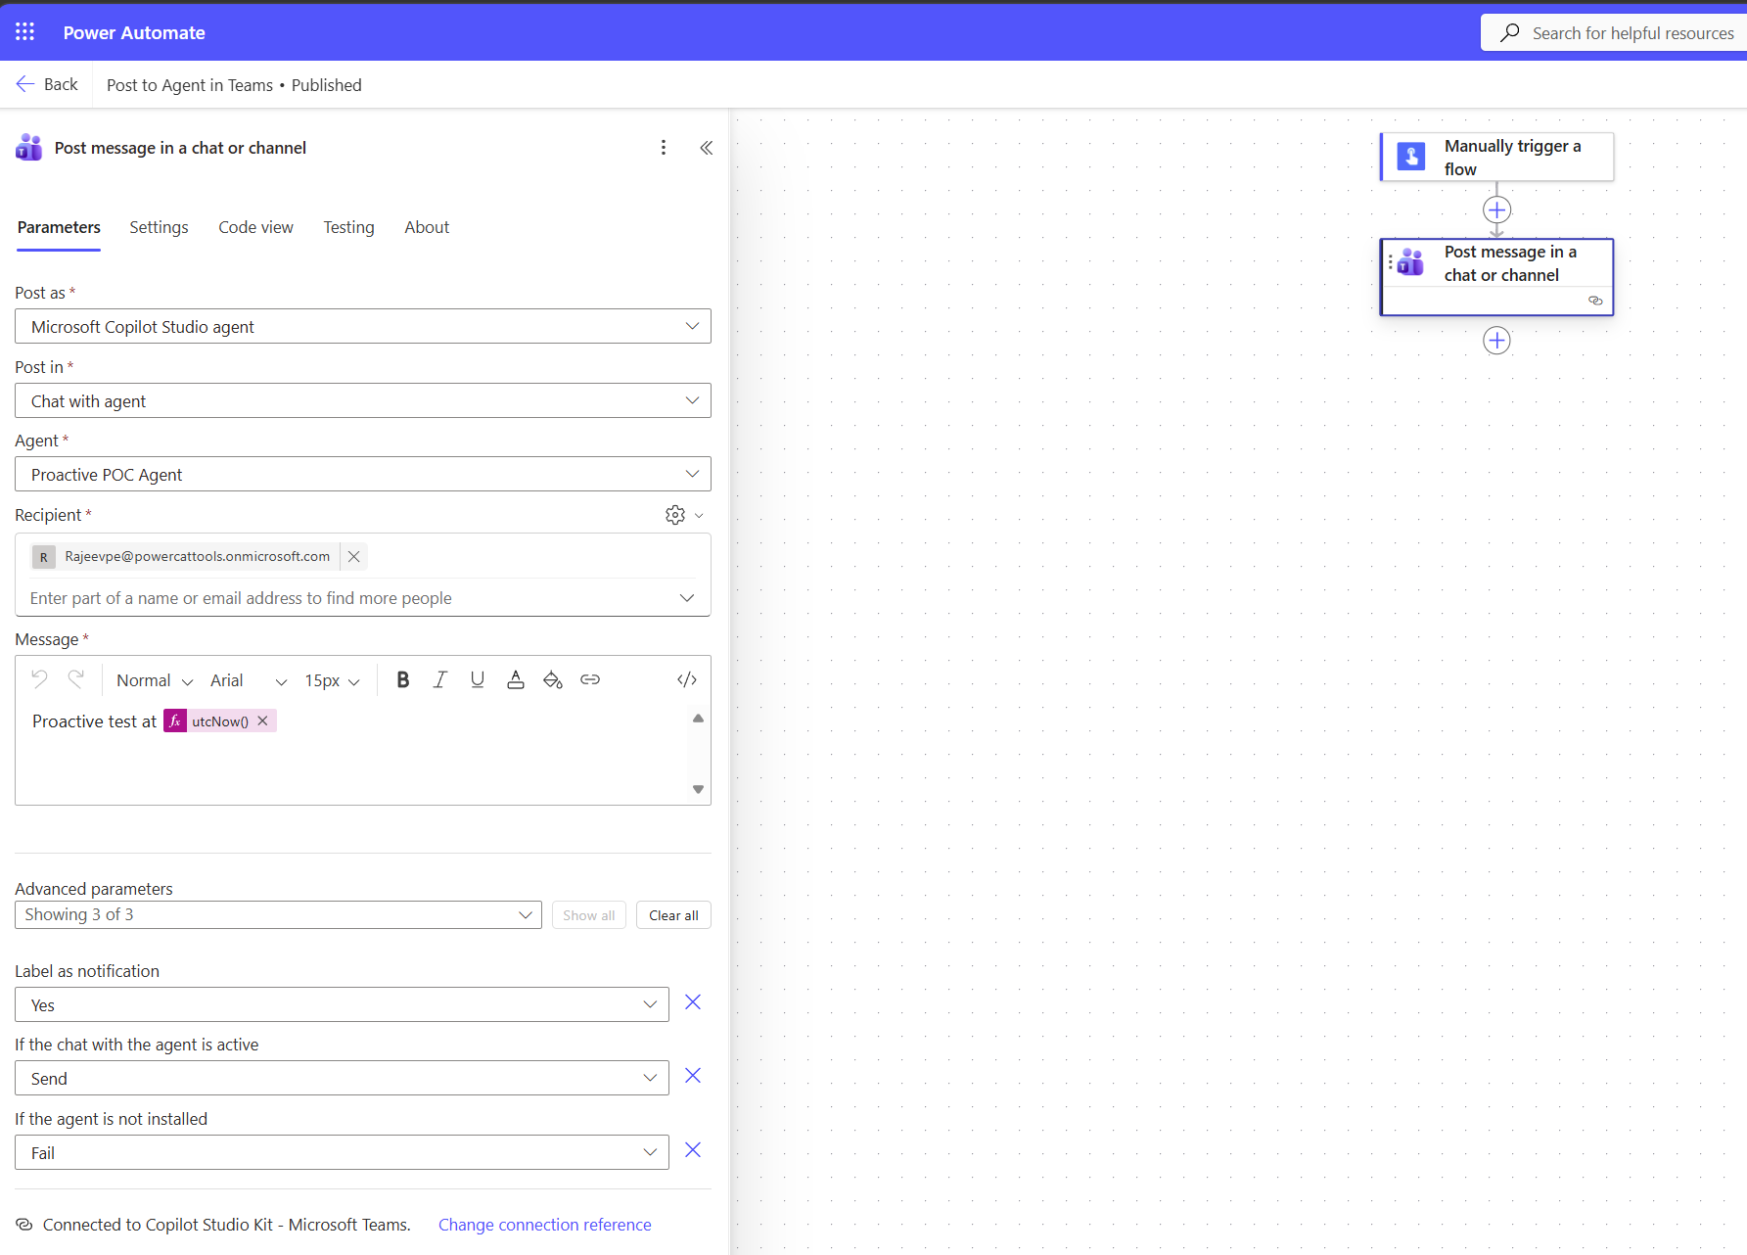Image resolution: width=1747 pixels, height=1255 pixels.
Task: Expand the agent is not installed dropdown
Action: point(342,1152)
